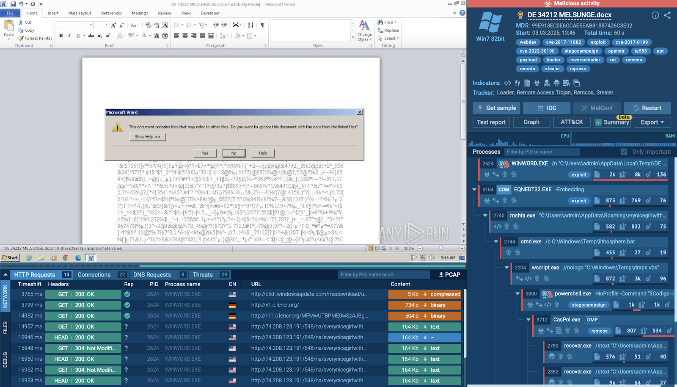Click the zoom in plus button

coord(462,248)
